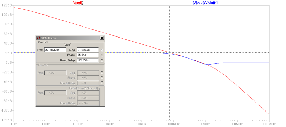Click the Cursor 1 Phase field showing 85.943°

[88, 55]
